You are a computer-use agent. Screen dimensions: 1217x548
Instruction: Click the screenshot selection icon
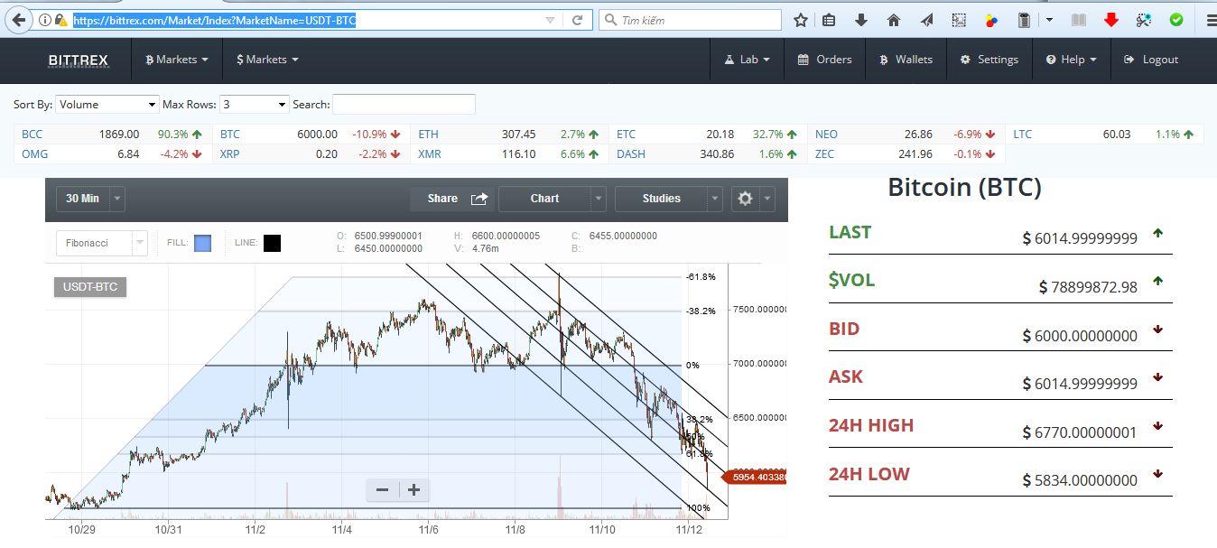pyautogui.click(x=959, y=20)
